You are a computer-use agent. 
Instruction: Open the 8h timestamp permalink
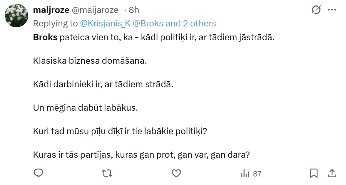[134, 10]
